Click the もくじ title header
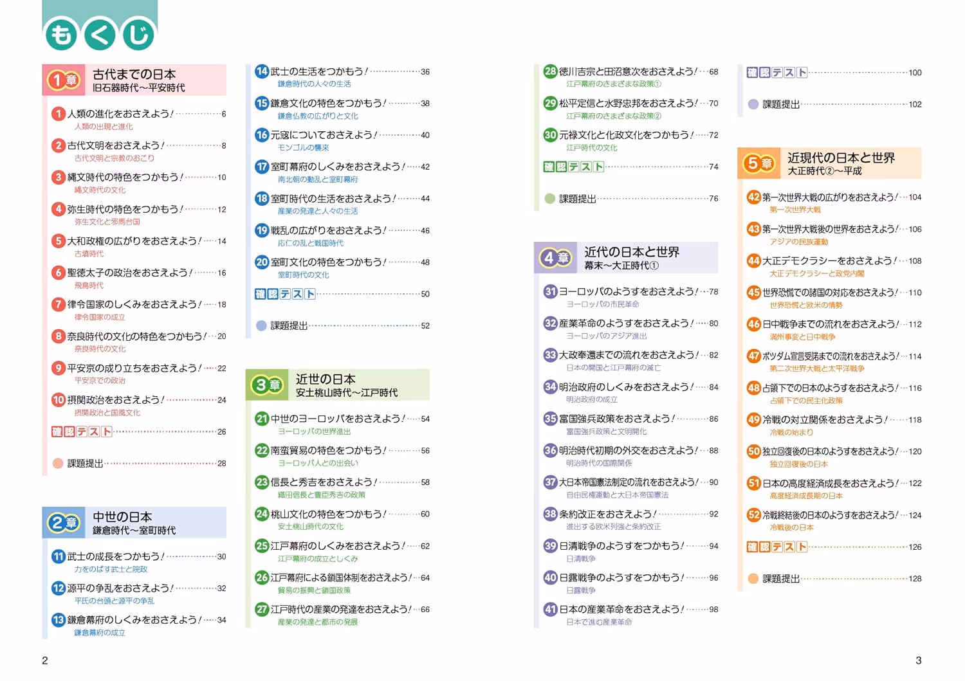Image resolution: width=965 pixels, height=681 pixels. [x=100, y=34]
